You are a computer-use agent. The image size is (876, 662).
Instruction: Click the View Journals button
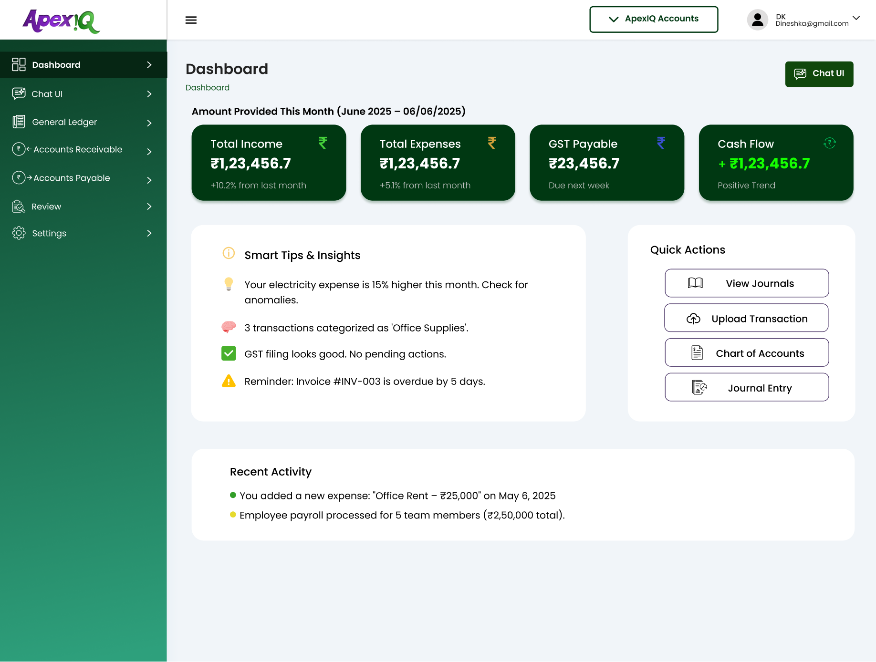click(746, 283)
